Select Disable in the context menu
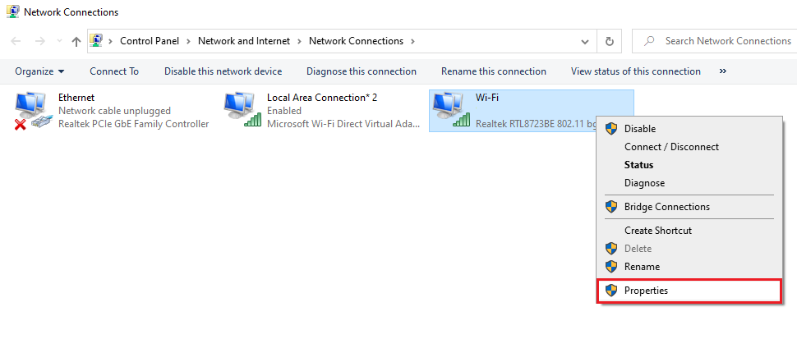Screen dimensions: 797x362 point(639,129)
